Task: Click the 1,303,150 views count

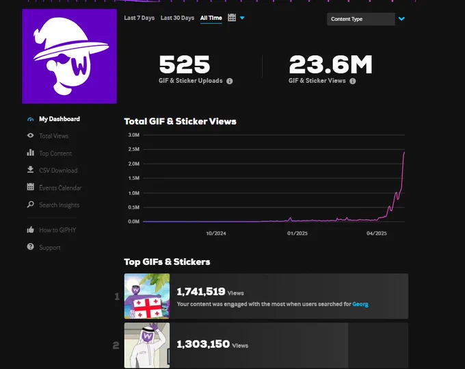Action: tap(203, 344)
